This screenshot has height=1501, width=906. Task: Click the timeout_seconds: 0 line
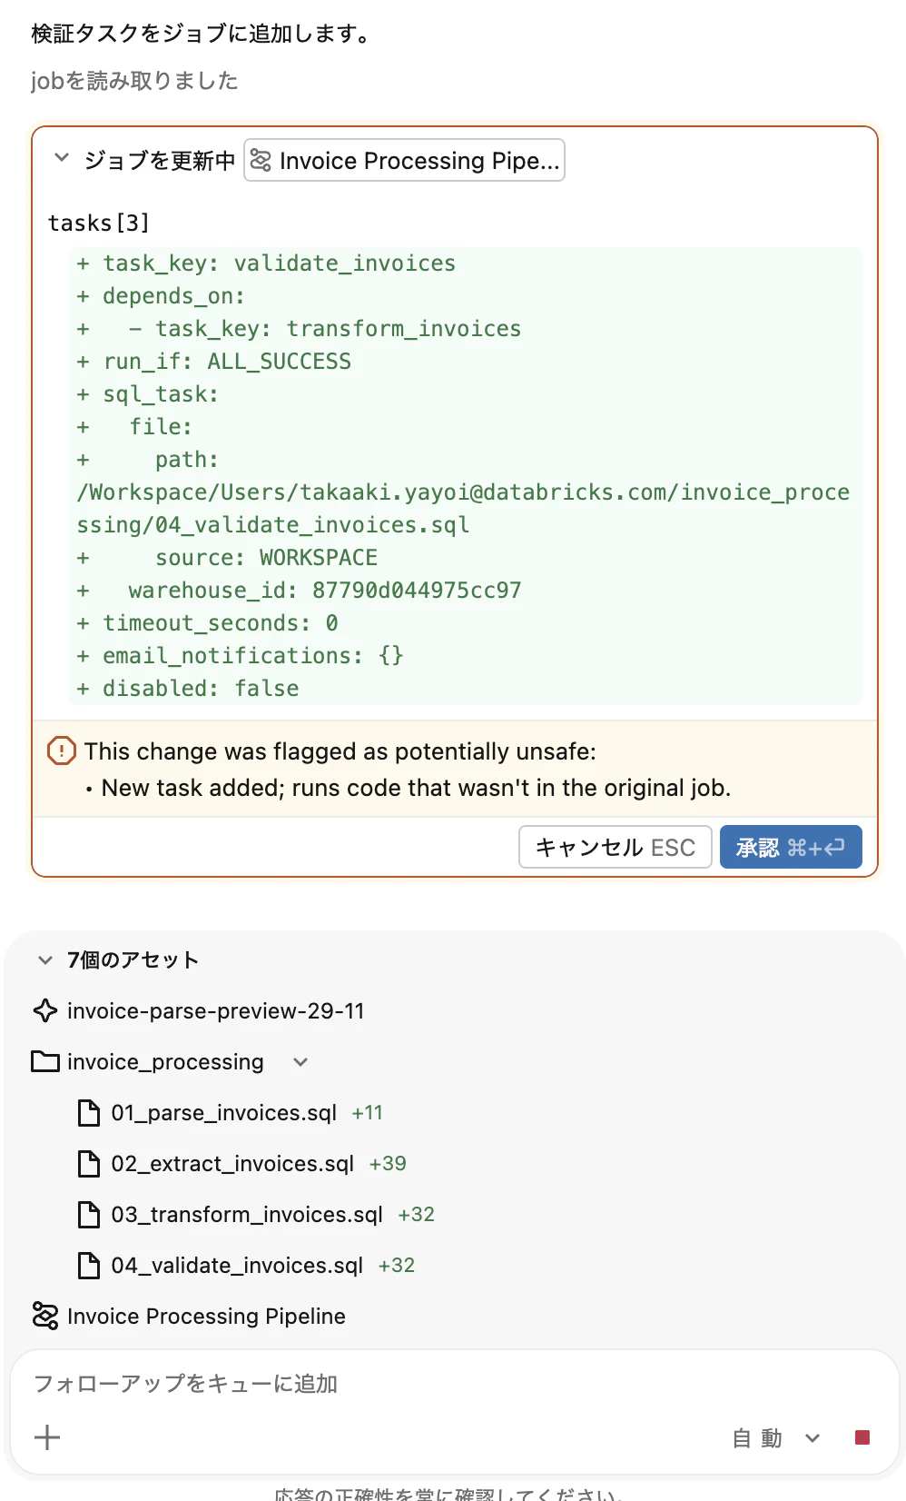click(208, 622)
